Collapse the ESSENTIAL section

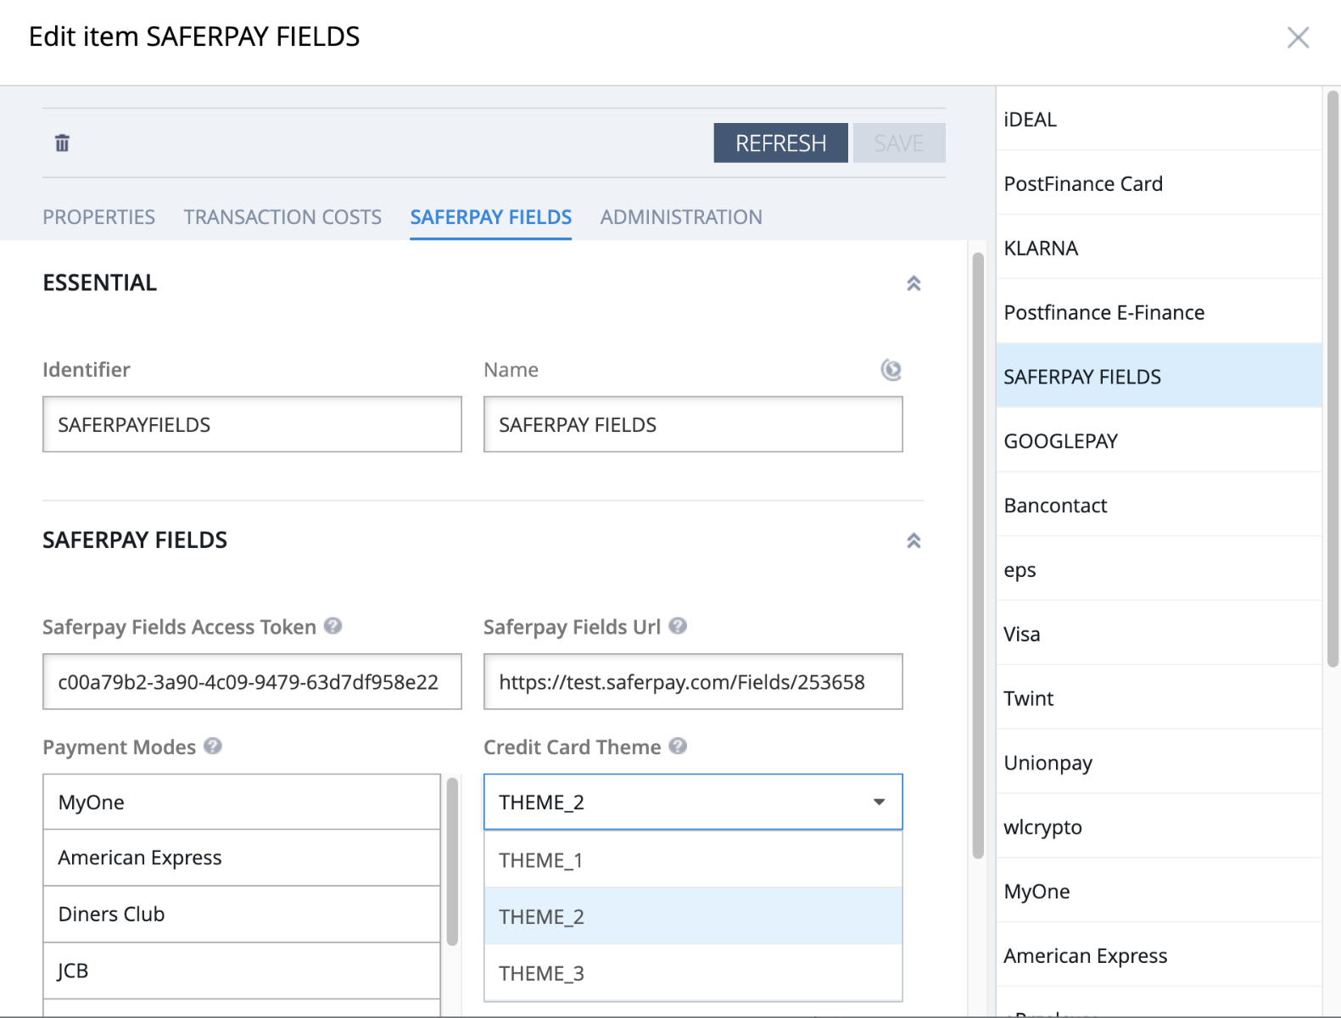pos(914,283)
